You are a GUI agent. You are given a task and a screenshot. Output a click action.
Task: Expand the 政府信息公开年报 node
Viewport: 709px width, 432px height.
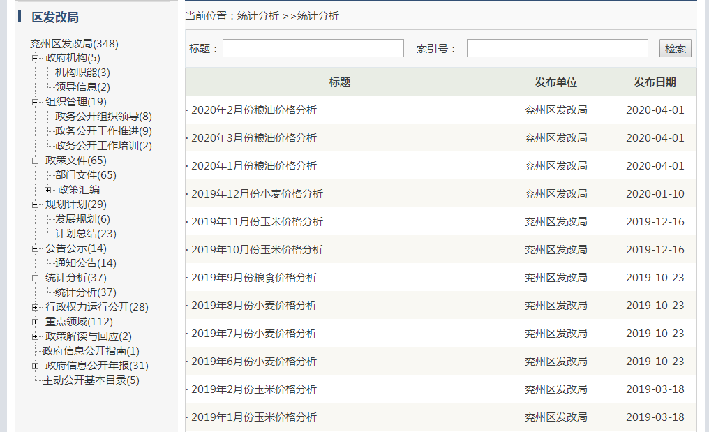coord(36,366)
